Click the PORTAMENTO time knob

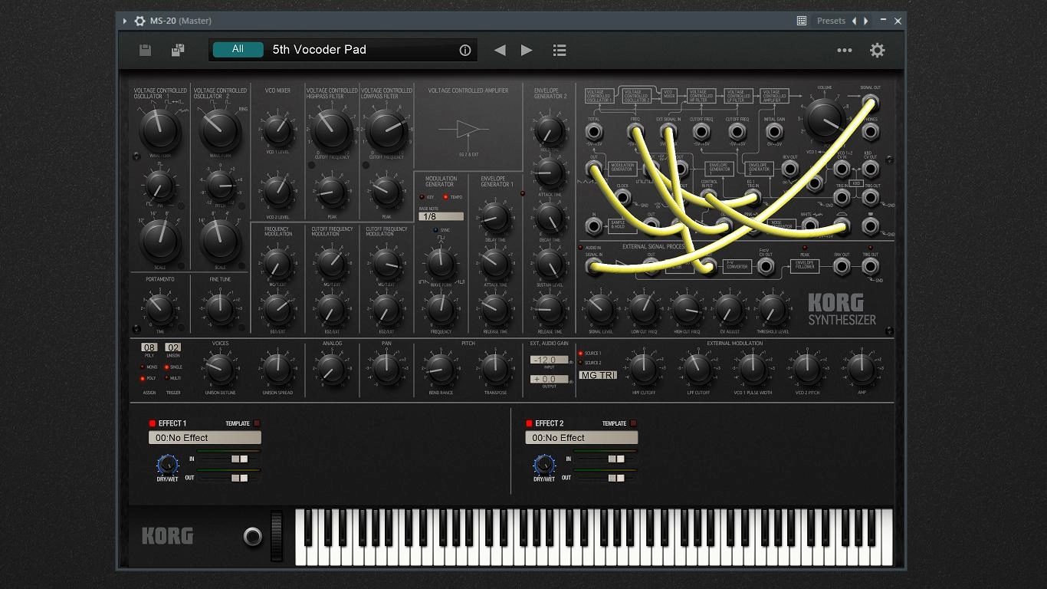click(x=159, y=308)
